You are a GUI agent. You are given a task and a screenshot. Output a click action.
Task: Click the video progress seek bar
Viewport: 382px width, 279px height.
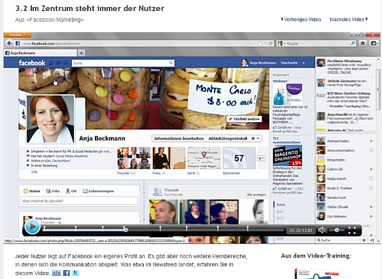(x=159, y=229)
